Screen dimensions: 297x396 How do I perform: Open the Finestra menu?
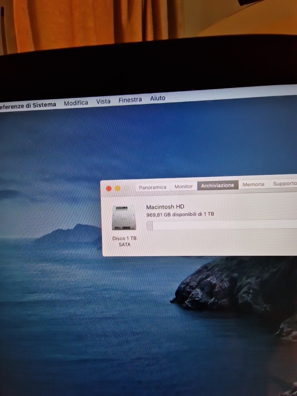[130, 100]
